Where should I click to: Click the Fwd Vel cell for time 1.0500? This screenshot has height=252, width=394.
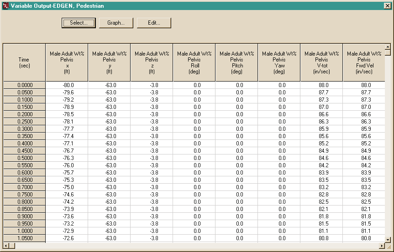point(364,238)
